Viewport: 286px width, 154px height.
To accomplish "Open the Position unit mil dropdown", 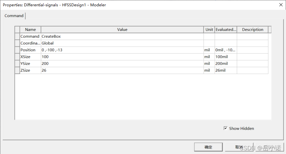I will tap(209, 50).
